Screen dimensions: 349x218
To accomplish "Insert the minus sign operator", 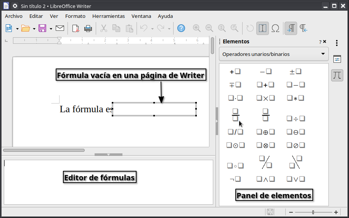I will (x=265, y=72).
